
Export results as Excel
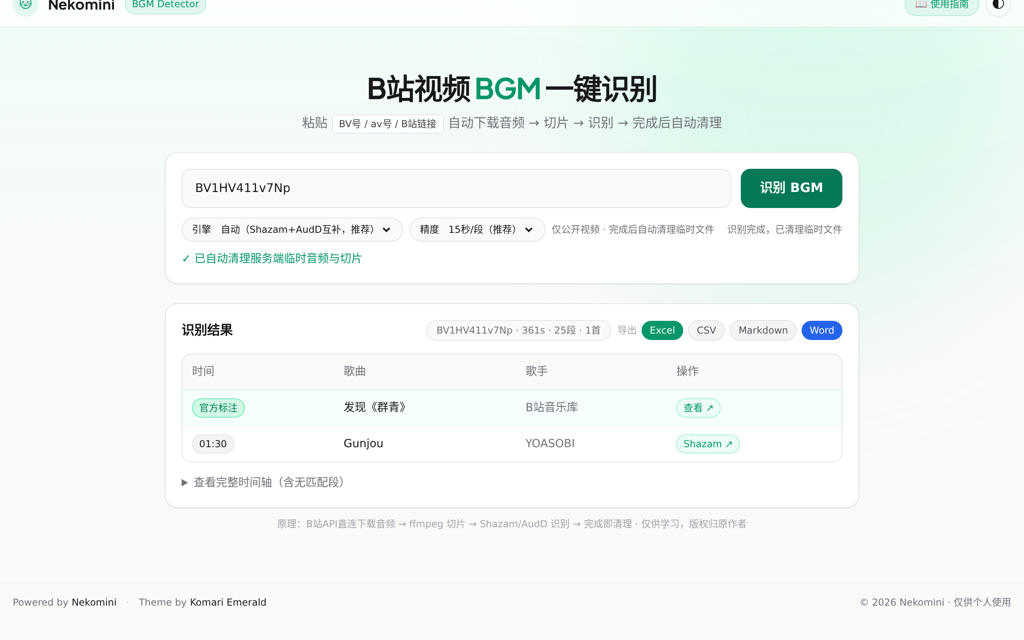pos(662,330)
